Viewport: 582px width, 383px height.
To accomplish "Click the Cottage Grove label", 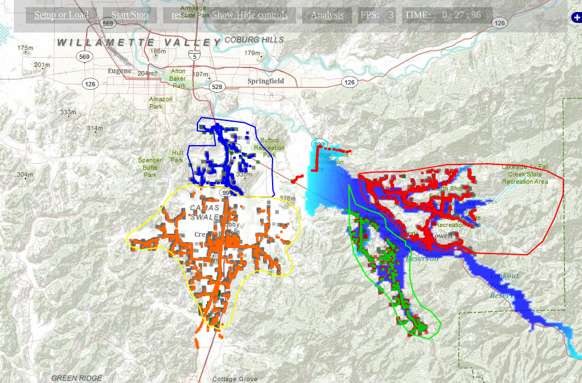I will (235, 379).
